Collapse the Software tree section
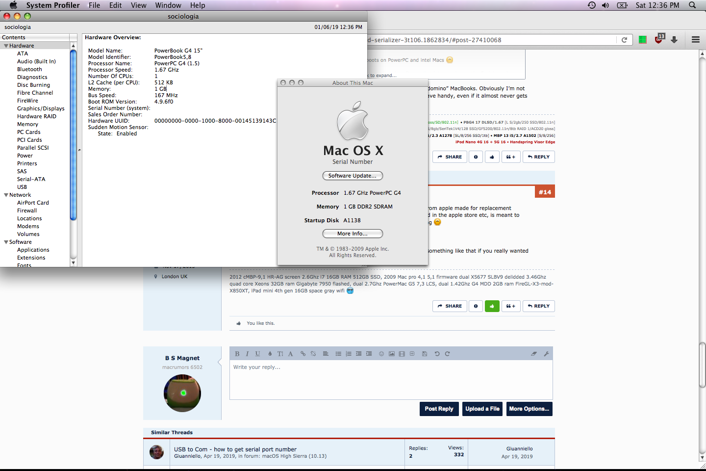706x471 pixels. 6,242
